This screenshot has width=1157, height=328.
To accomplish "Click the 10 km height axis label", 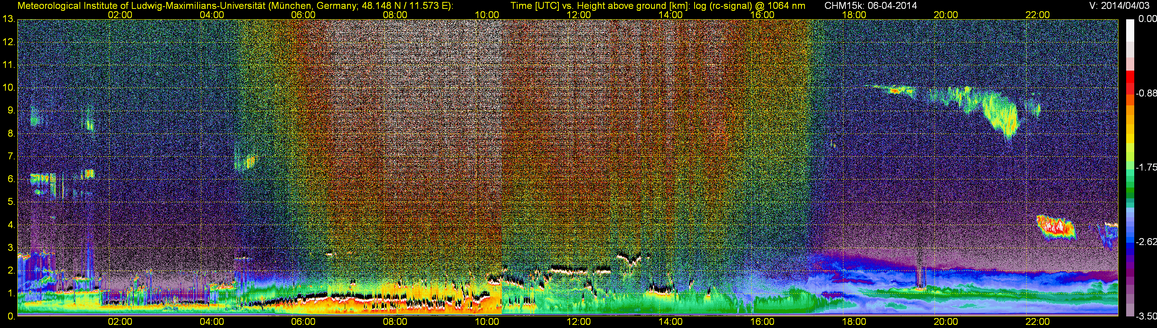I will [x=8, y=88].
